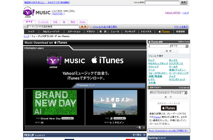Open the 歌詞 navigation item
The height and width of the screenshot is (140, 213).
point(103,31)
